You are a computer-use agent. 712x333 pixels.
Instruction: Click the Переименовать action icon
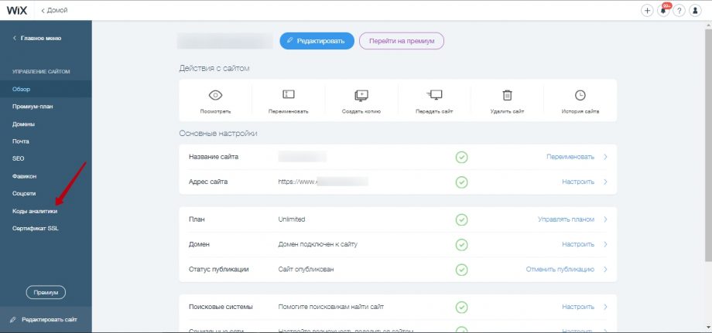[289, 95]
